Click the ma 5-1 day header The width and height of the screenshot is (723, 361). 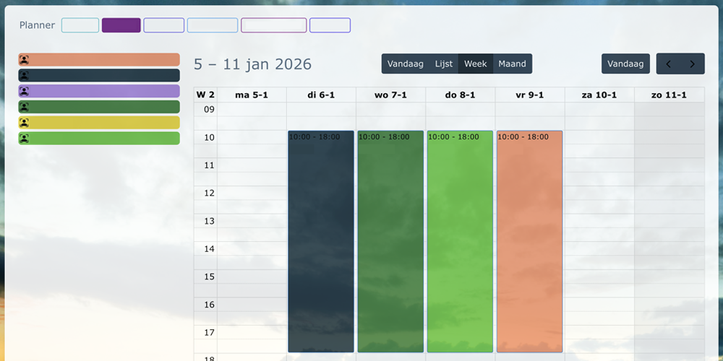tap(252, 95)
